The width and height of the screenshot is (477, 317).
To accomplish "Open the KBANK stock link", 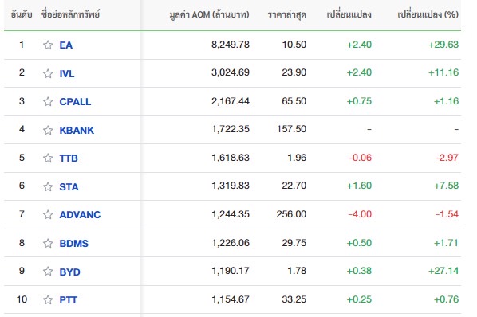I will pos(77,131).
